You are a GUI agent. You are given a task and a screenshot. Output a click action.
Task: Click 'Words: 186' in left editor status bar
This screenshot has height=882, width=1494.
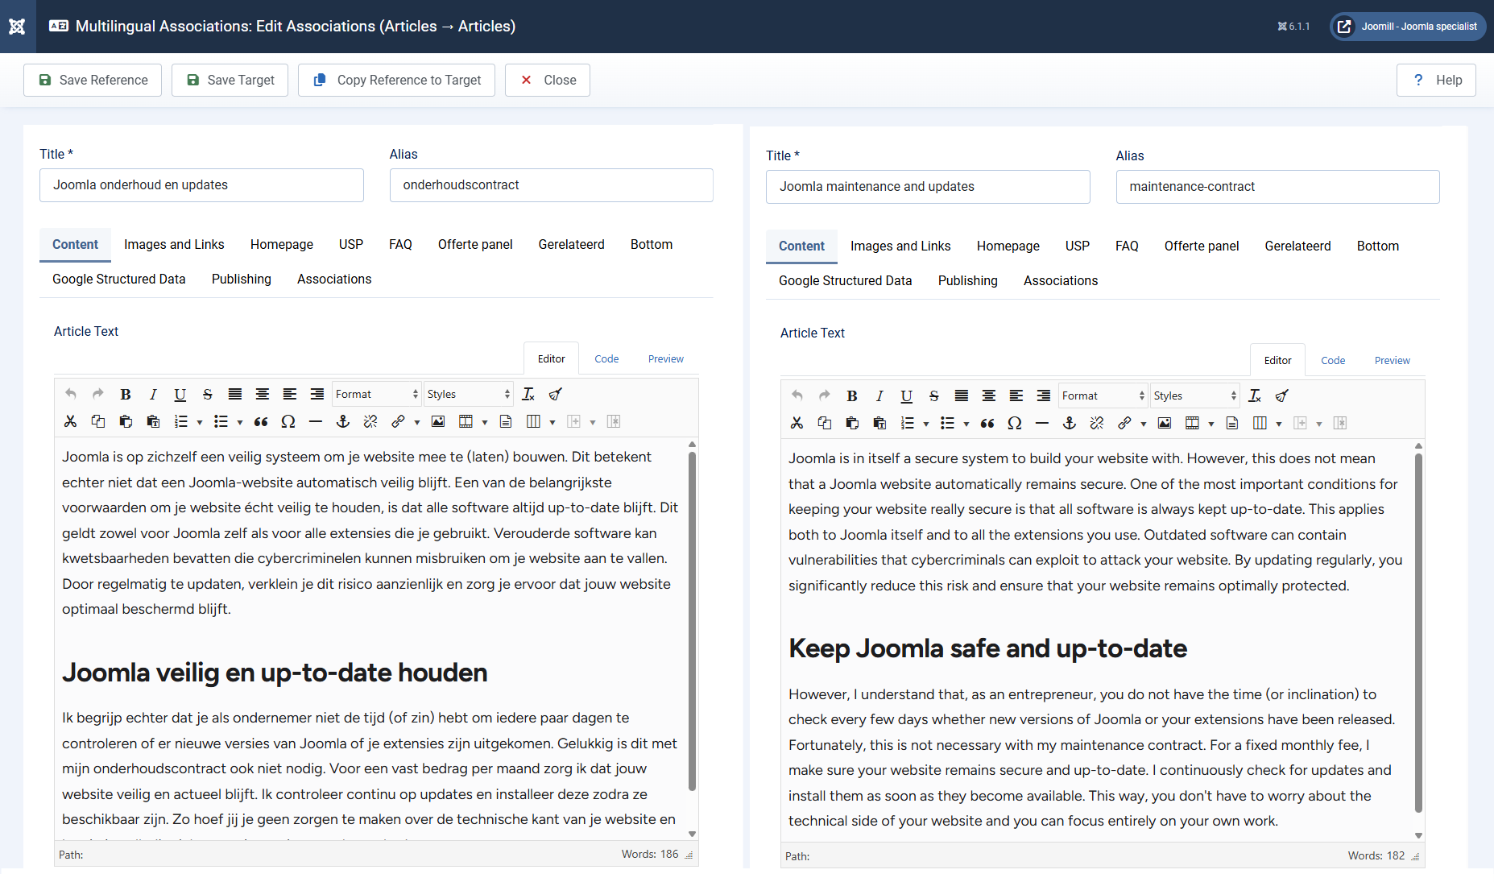coord(649,854)
